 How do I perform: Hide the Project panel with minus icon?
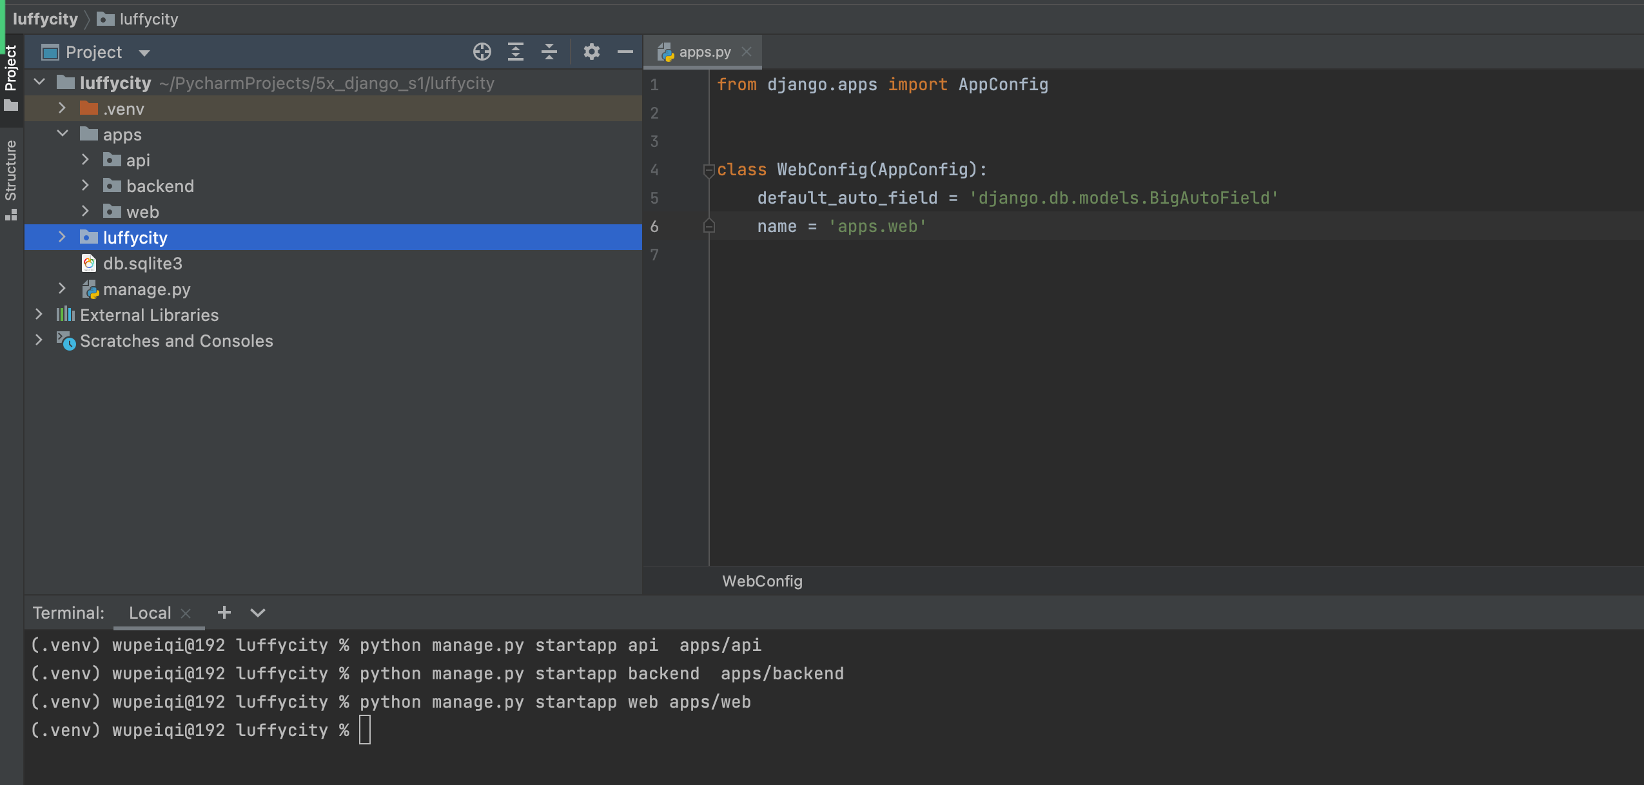click(x=625, y=52)
